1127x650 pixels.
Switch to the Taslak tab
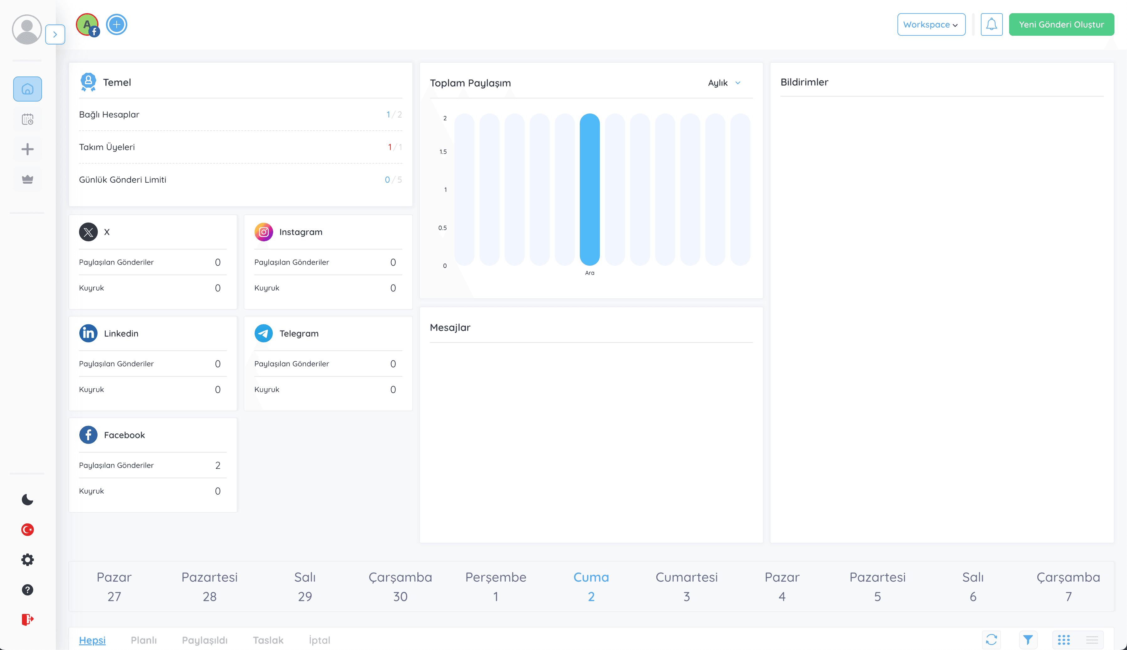pos(268,640)
